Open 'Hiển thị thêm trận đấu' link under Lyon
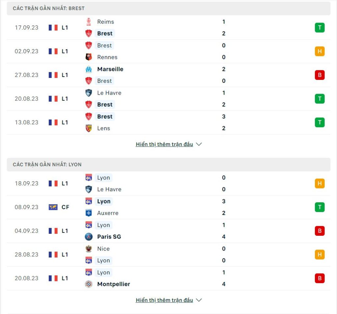 click(x=165, y=300)
